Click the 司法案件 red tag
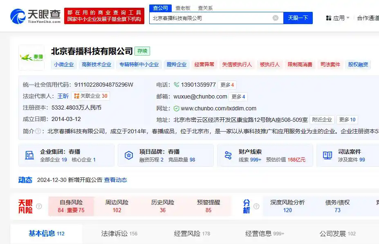379x244 pixels. point(330,65)
